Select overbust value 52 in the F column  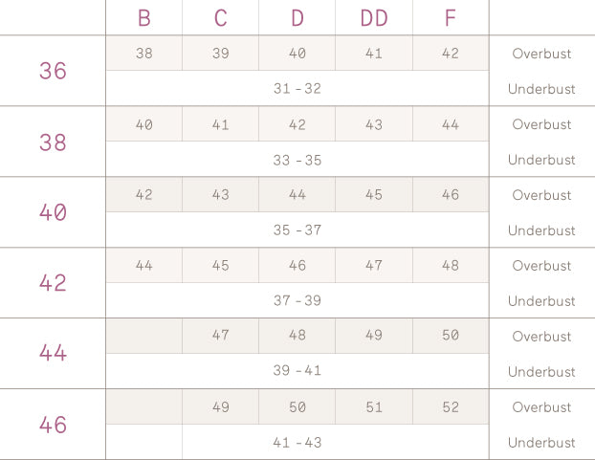click(x=451, y=407)
